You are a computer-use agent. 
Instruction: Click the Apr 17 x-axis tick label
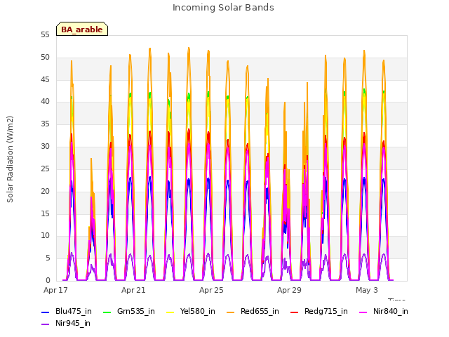[55, 290]
